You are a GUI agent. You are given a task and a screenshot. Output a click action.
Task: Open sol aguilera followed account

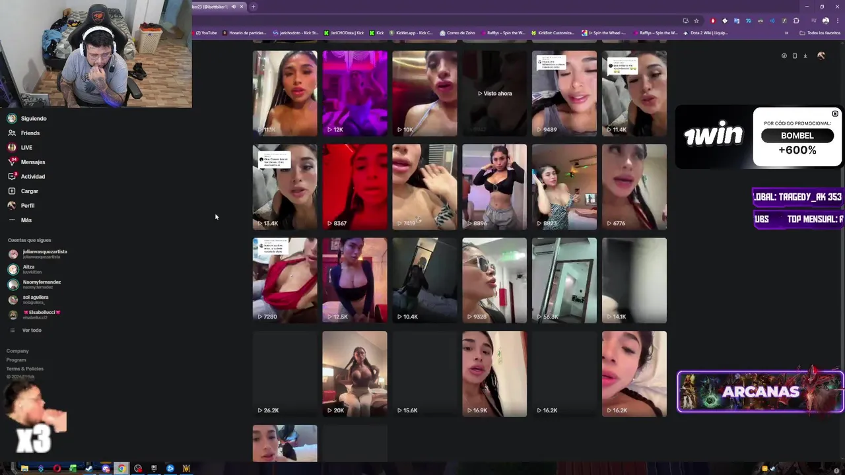click(x=28, y=300)
